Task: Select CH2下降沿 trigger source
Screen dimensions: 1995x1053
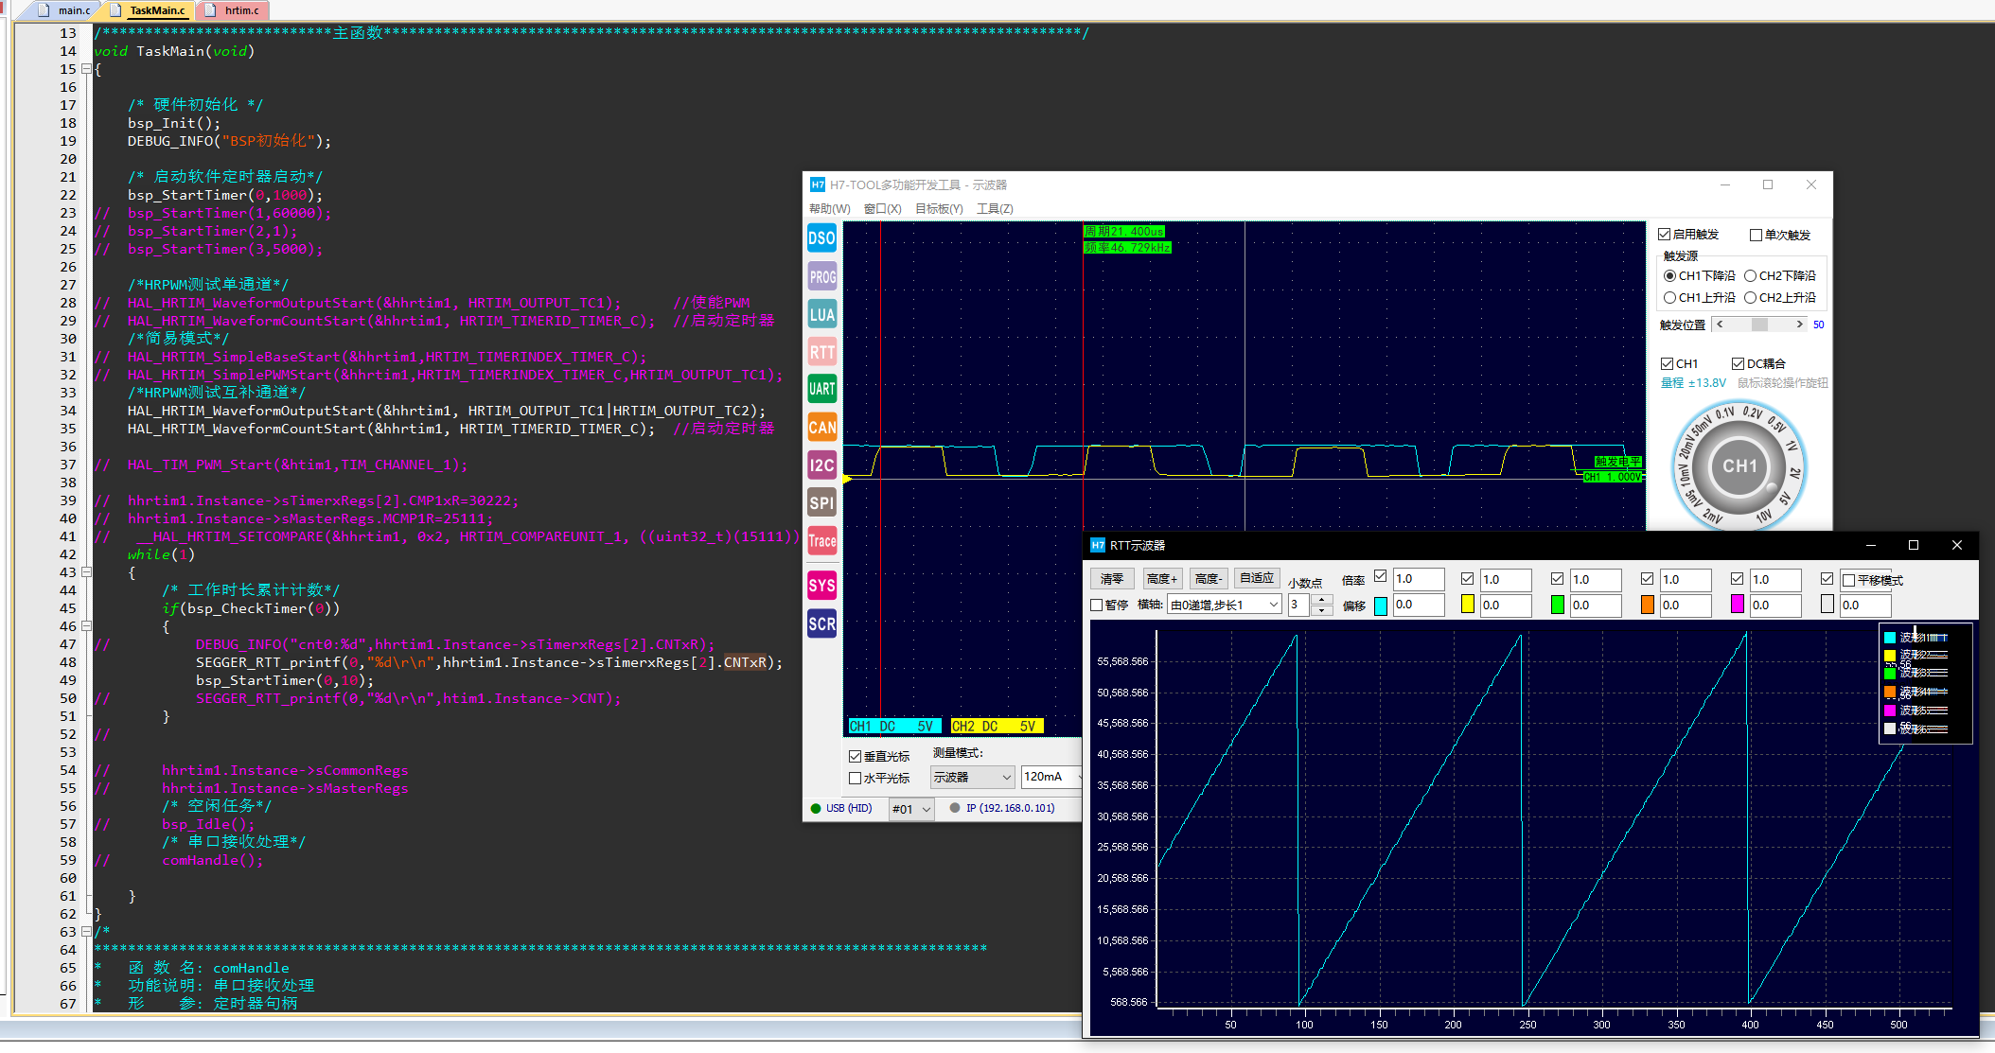Action: [x=1750, y=276]
